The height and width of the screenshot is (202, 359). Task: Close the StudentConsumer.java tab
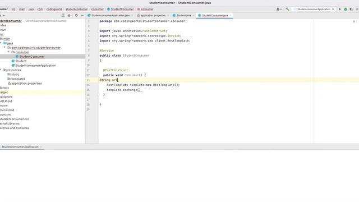click(x=231, y=15)
